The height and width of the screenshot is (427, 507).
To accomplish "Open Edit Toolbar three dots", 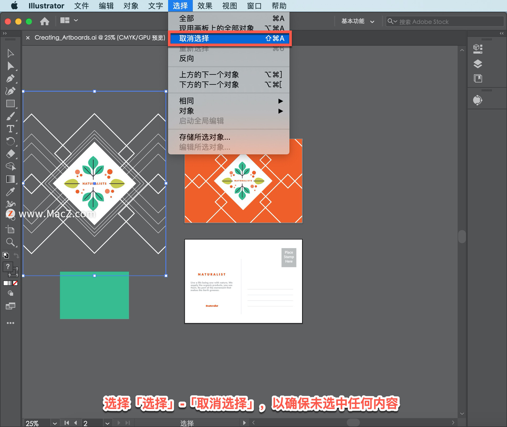I will click(10, 323).
